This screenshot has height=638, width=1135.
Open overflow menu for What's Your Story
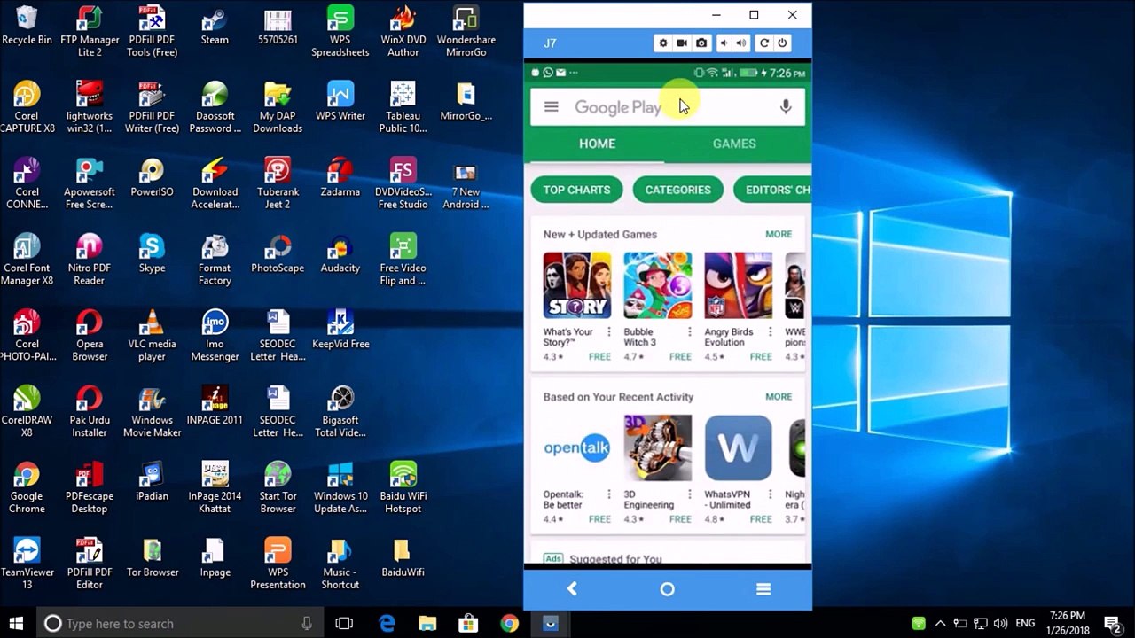608,332
